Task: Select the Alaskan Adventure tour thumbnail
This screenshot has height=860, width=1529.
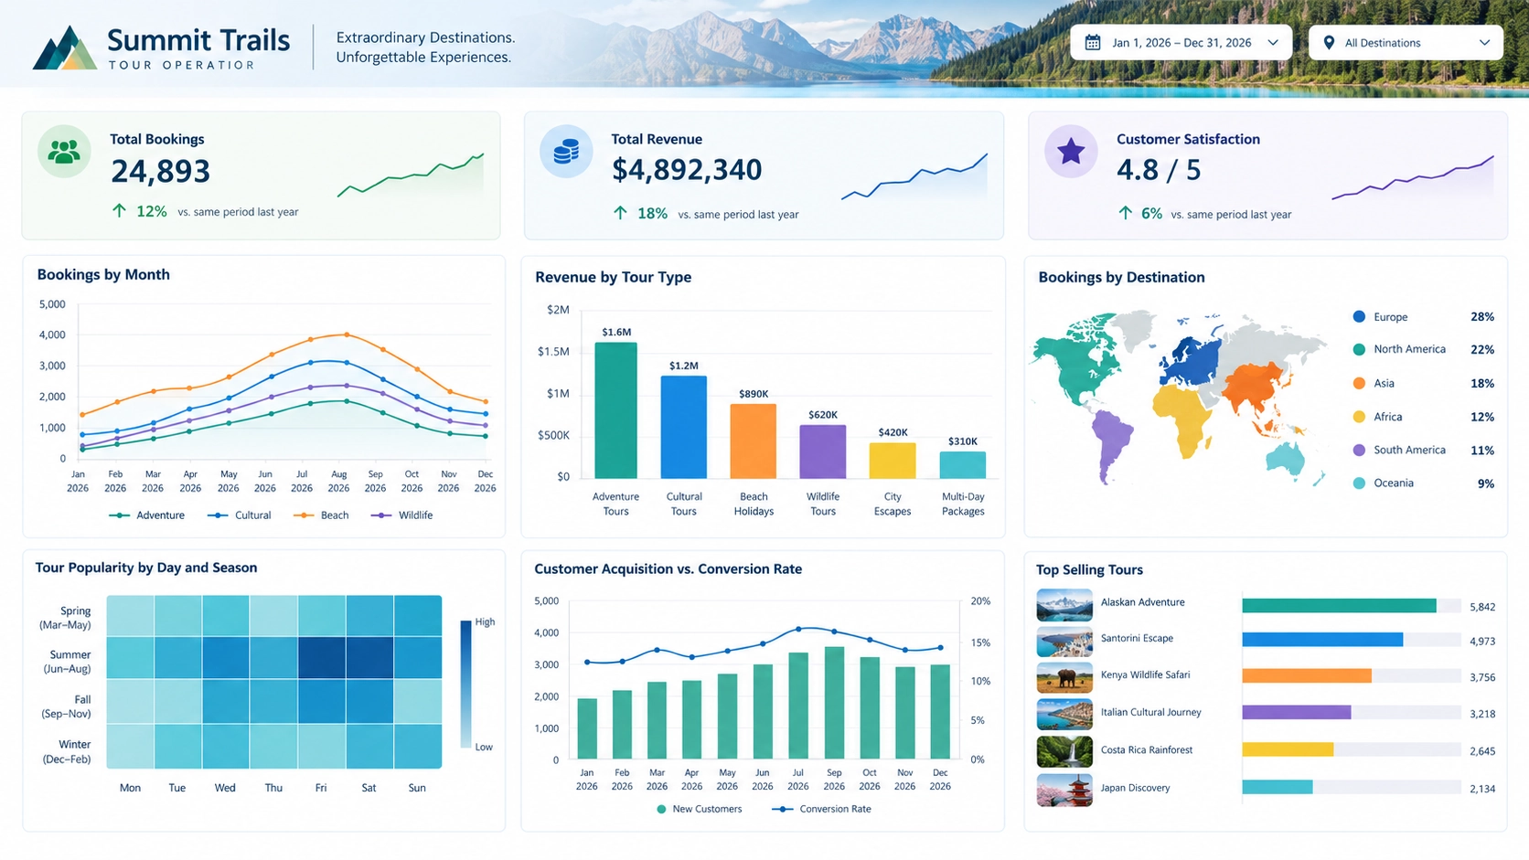Action: click(1064, 604)
